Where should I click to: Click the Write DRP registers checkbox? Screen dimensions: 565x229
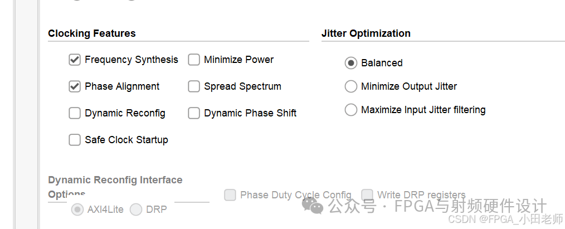coord(367,195)
